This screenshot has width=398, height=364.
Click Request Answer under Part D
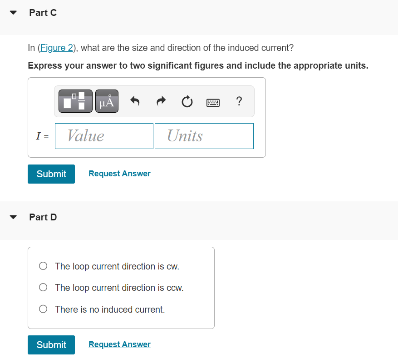tap(119, 344)
